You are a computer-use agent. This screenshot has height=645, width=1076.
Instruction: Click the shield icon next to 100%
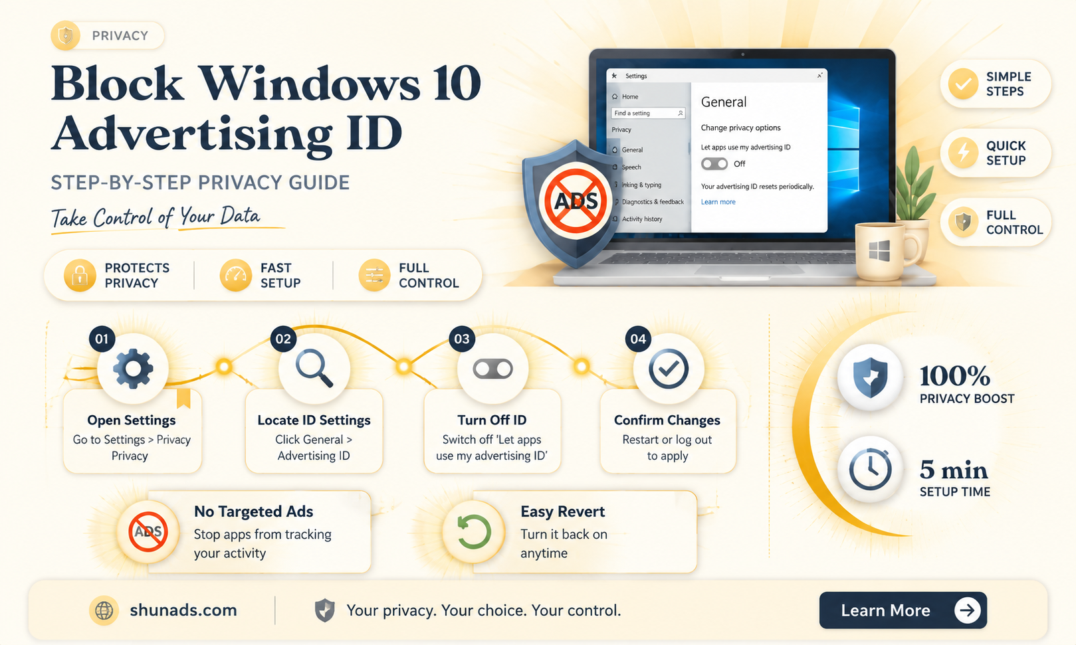(871, 378)
